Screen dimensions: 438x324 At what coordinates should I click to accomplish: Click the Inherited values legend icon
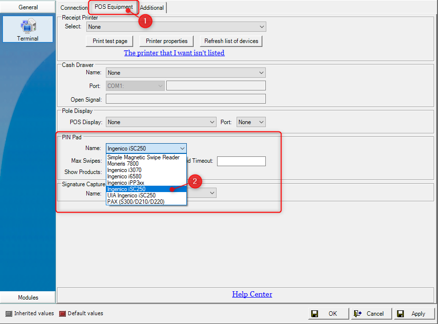(9, 314)
